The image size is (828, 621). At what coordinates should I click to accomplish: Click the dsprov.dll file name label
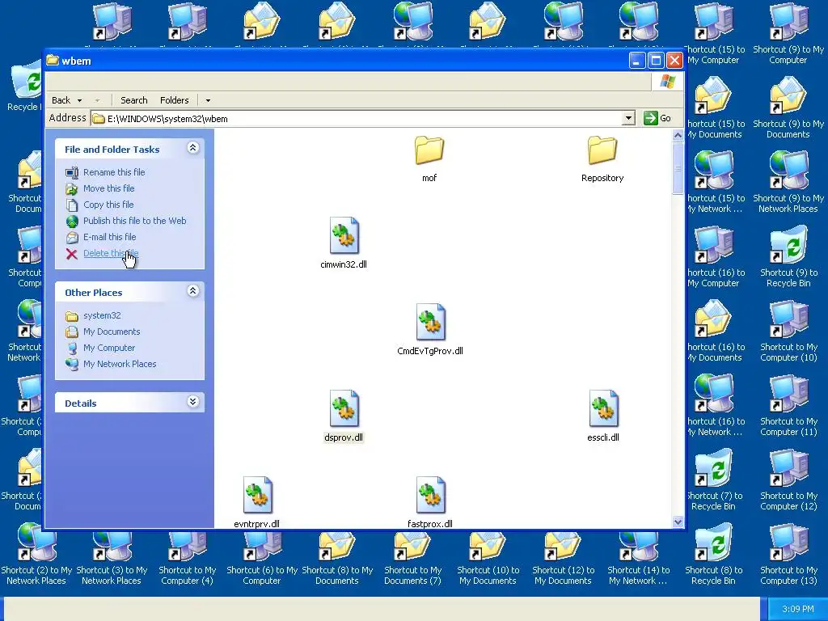pos(344,437)
